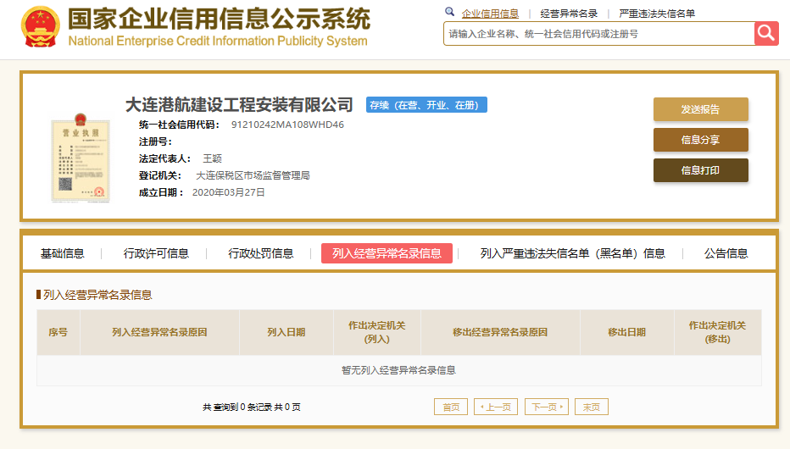Select the 经营异常名录 search category

coord(569,14)
